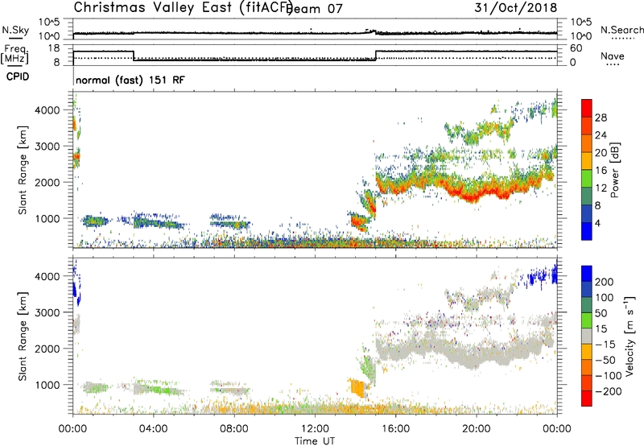Screen dimensions: 644x446
Task: Click the 'Velocity [m s-1]' colorbar title
Action: click(x=630, y=337)
